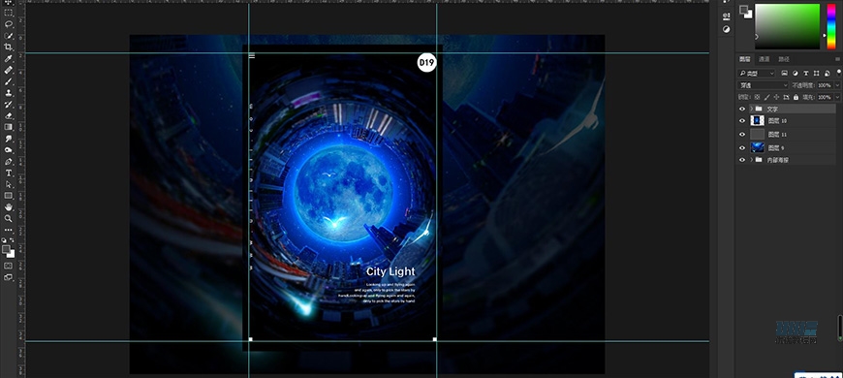Screen dimensions: 843x378
Task: Hide layer 图层 10
Action: (x=742, y=121)
